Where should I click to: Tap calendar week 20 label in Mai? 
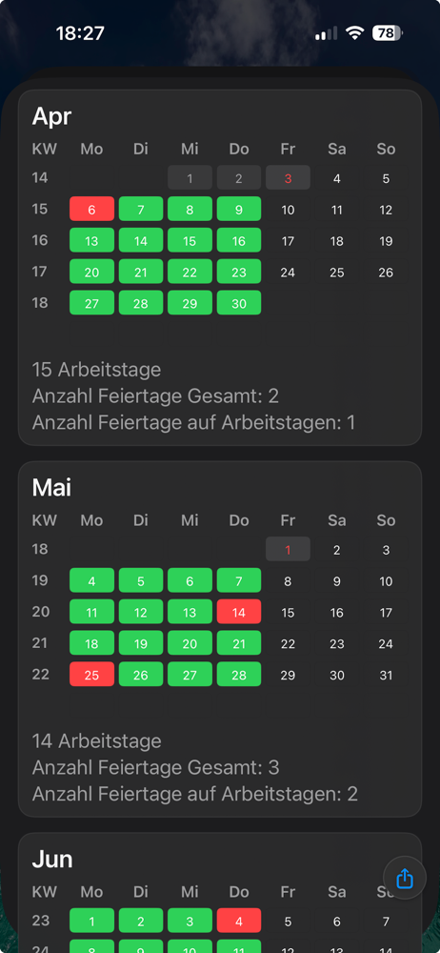pos(41,612)
